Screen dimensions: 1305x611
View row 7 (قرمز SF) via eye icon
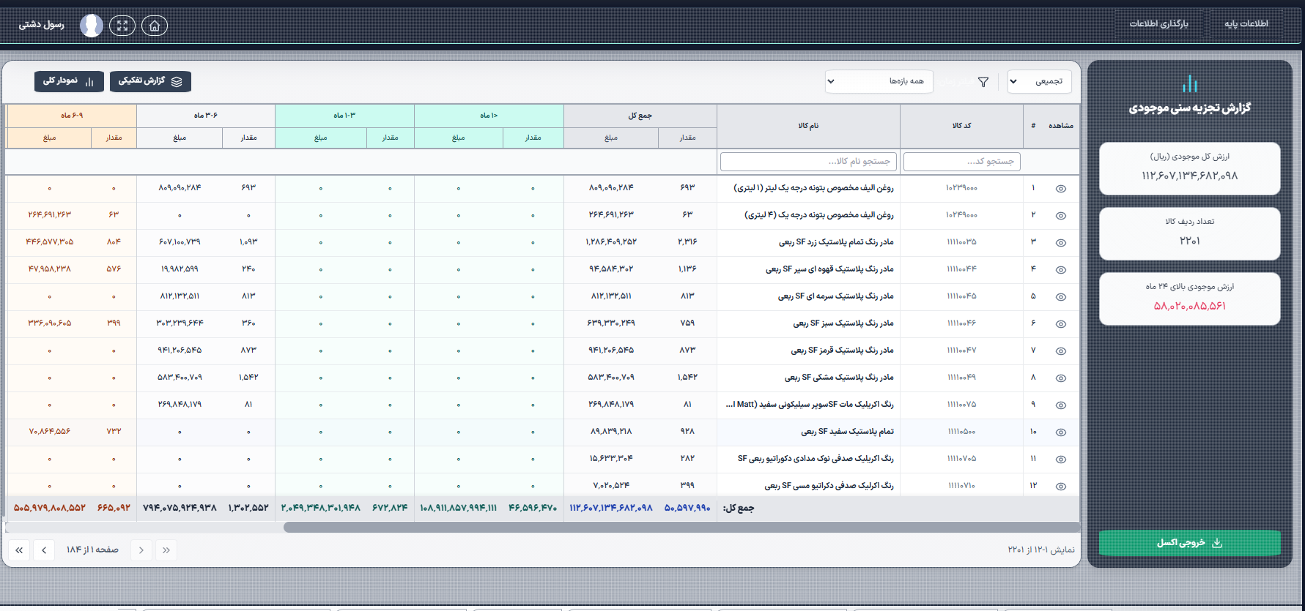[1060, 351]
